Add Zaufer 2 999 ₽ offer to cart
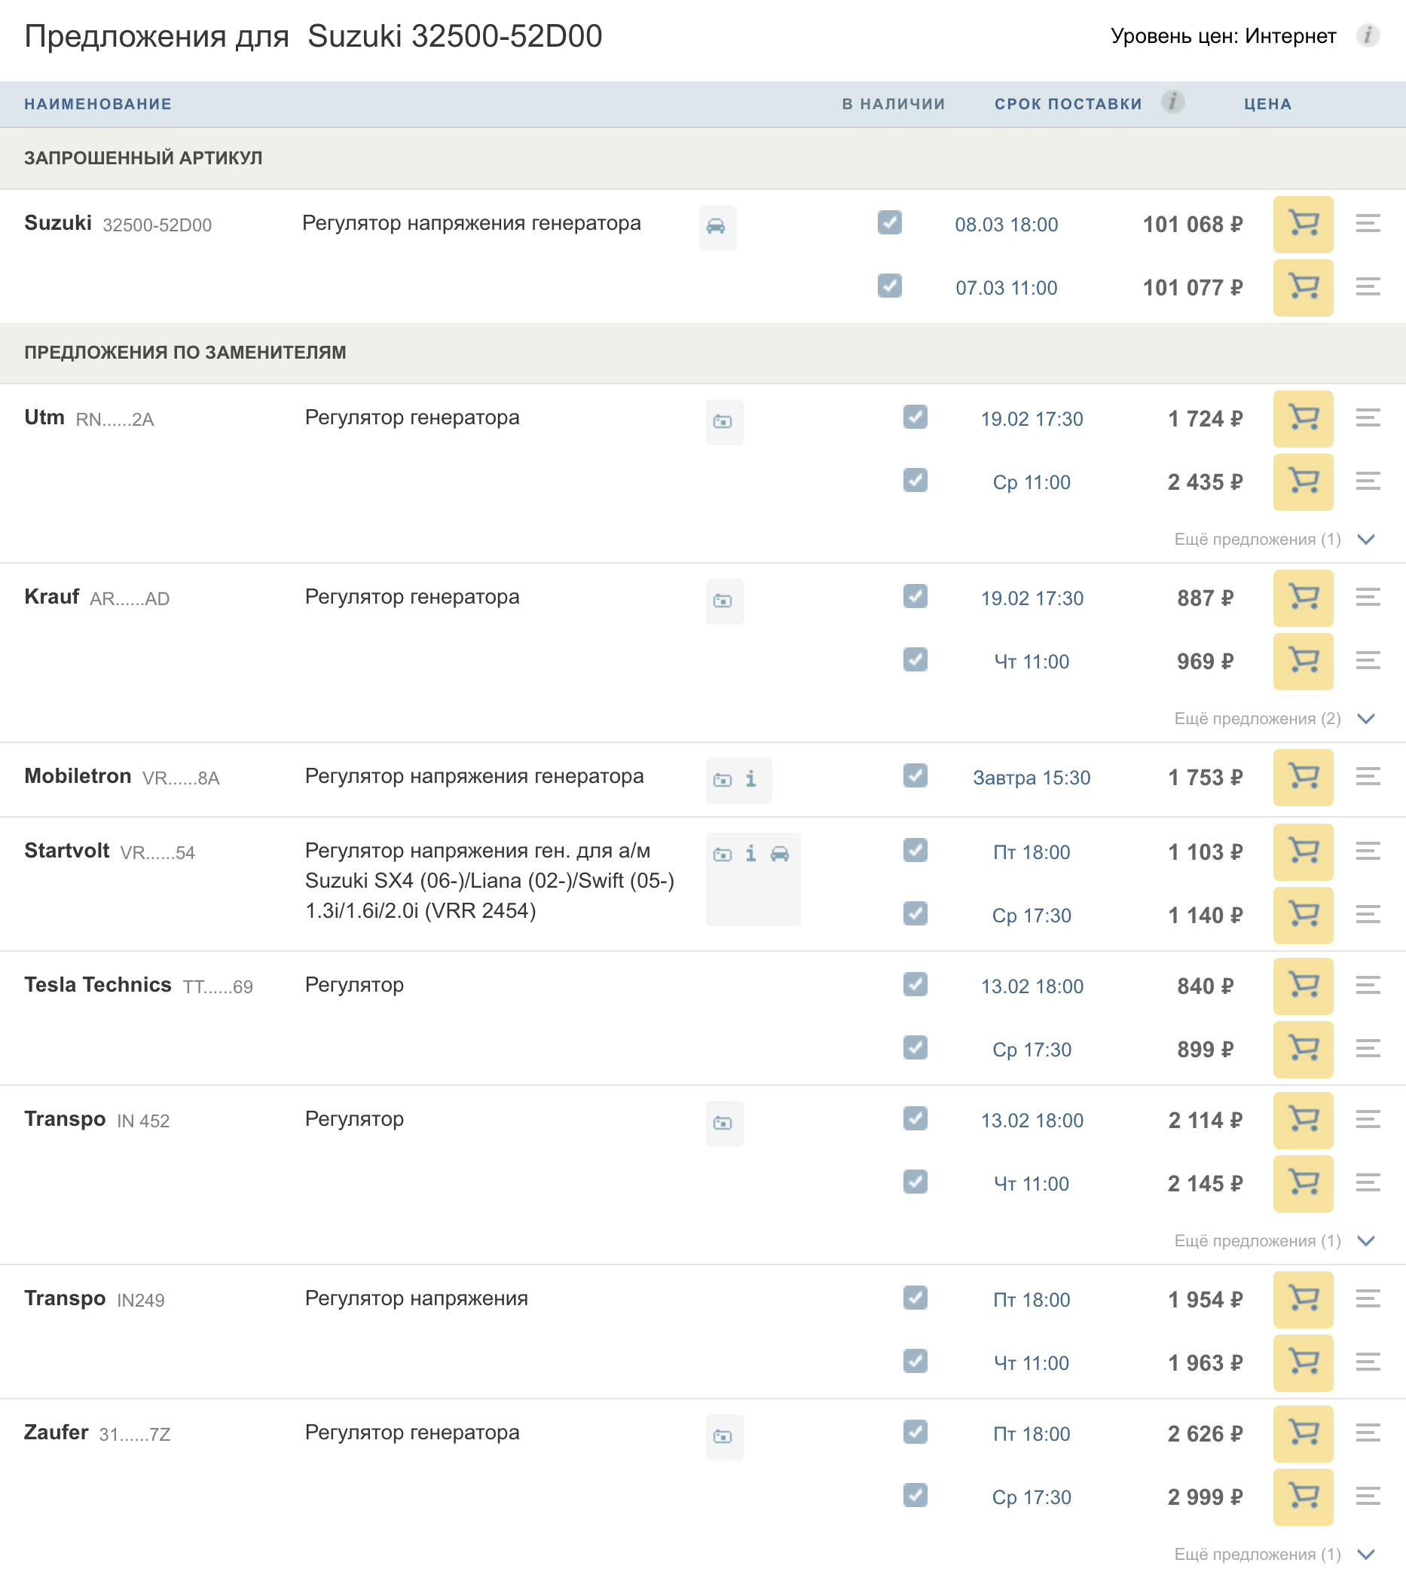The height and width of the screenshot is (1590, 1406). coord(1303,1497)
